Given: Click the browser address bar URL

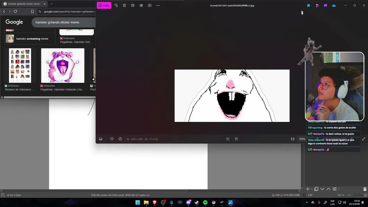Looking at the screenshot, I should 69,11.
